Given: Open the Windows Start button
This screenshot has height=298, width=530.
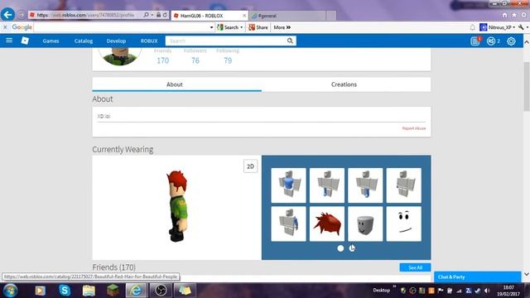Looking at the screenshot, I should click(x=11, y=291).
